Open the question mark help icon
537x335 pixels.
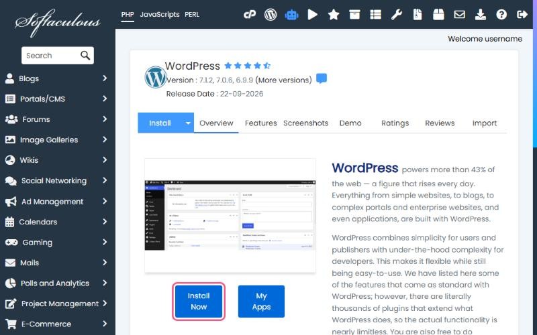pyautogui.click(x=501, y=15)
